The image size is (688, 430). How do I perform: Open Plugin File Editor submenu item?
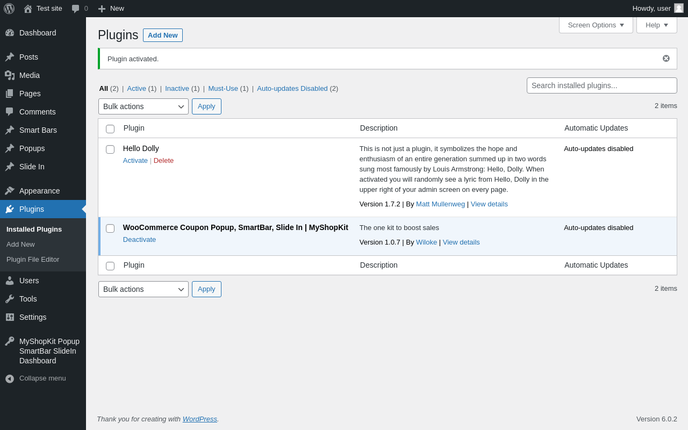pyautogui.click(x=33, y=259)
